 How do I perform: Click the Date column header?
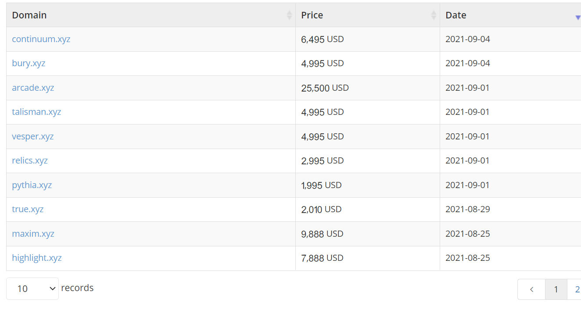pos(456,15)
